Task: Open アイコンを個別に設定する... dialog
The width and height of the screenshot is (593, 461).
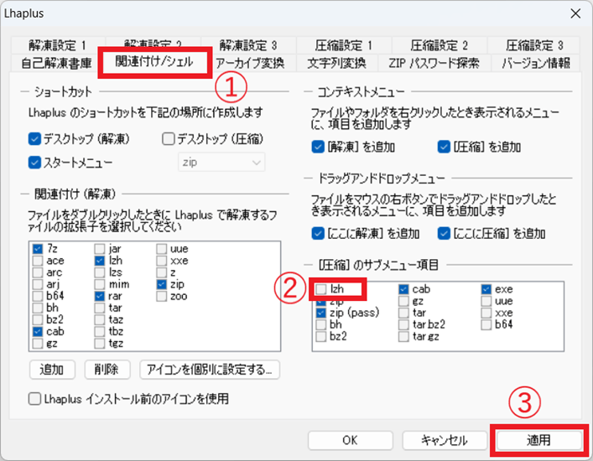Action: (210, 370)
